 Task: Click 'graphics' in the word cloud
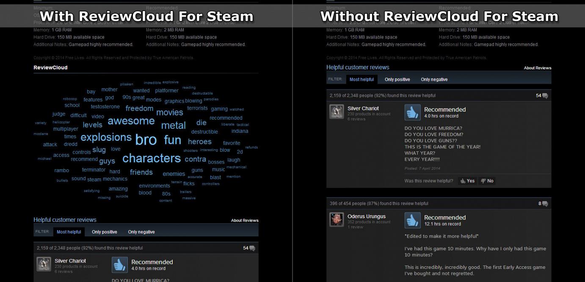(174, 101)
